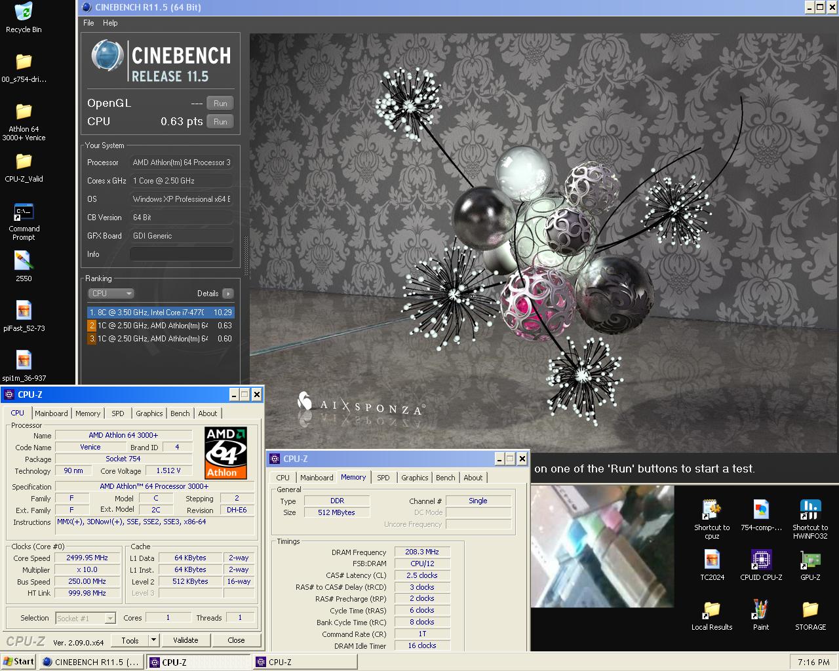Switch to CINEBENCH R11.5 taskbar item
The width and height of the screenshot is (839, 671).
(91, 662)
